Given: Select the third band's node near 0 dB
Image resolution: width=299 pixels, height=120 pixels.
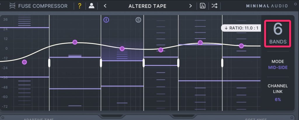Looking at the screenshot, I should point(122,49).
